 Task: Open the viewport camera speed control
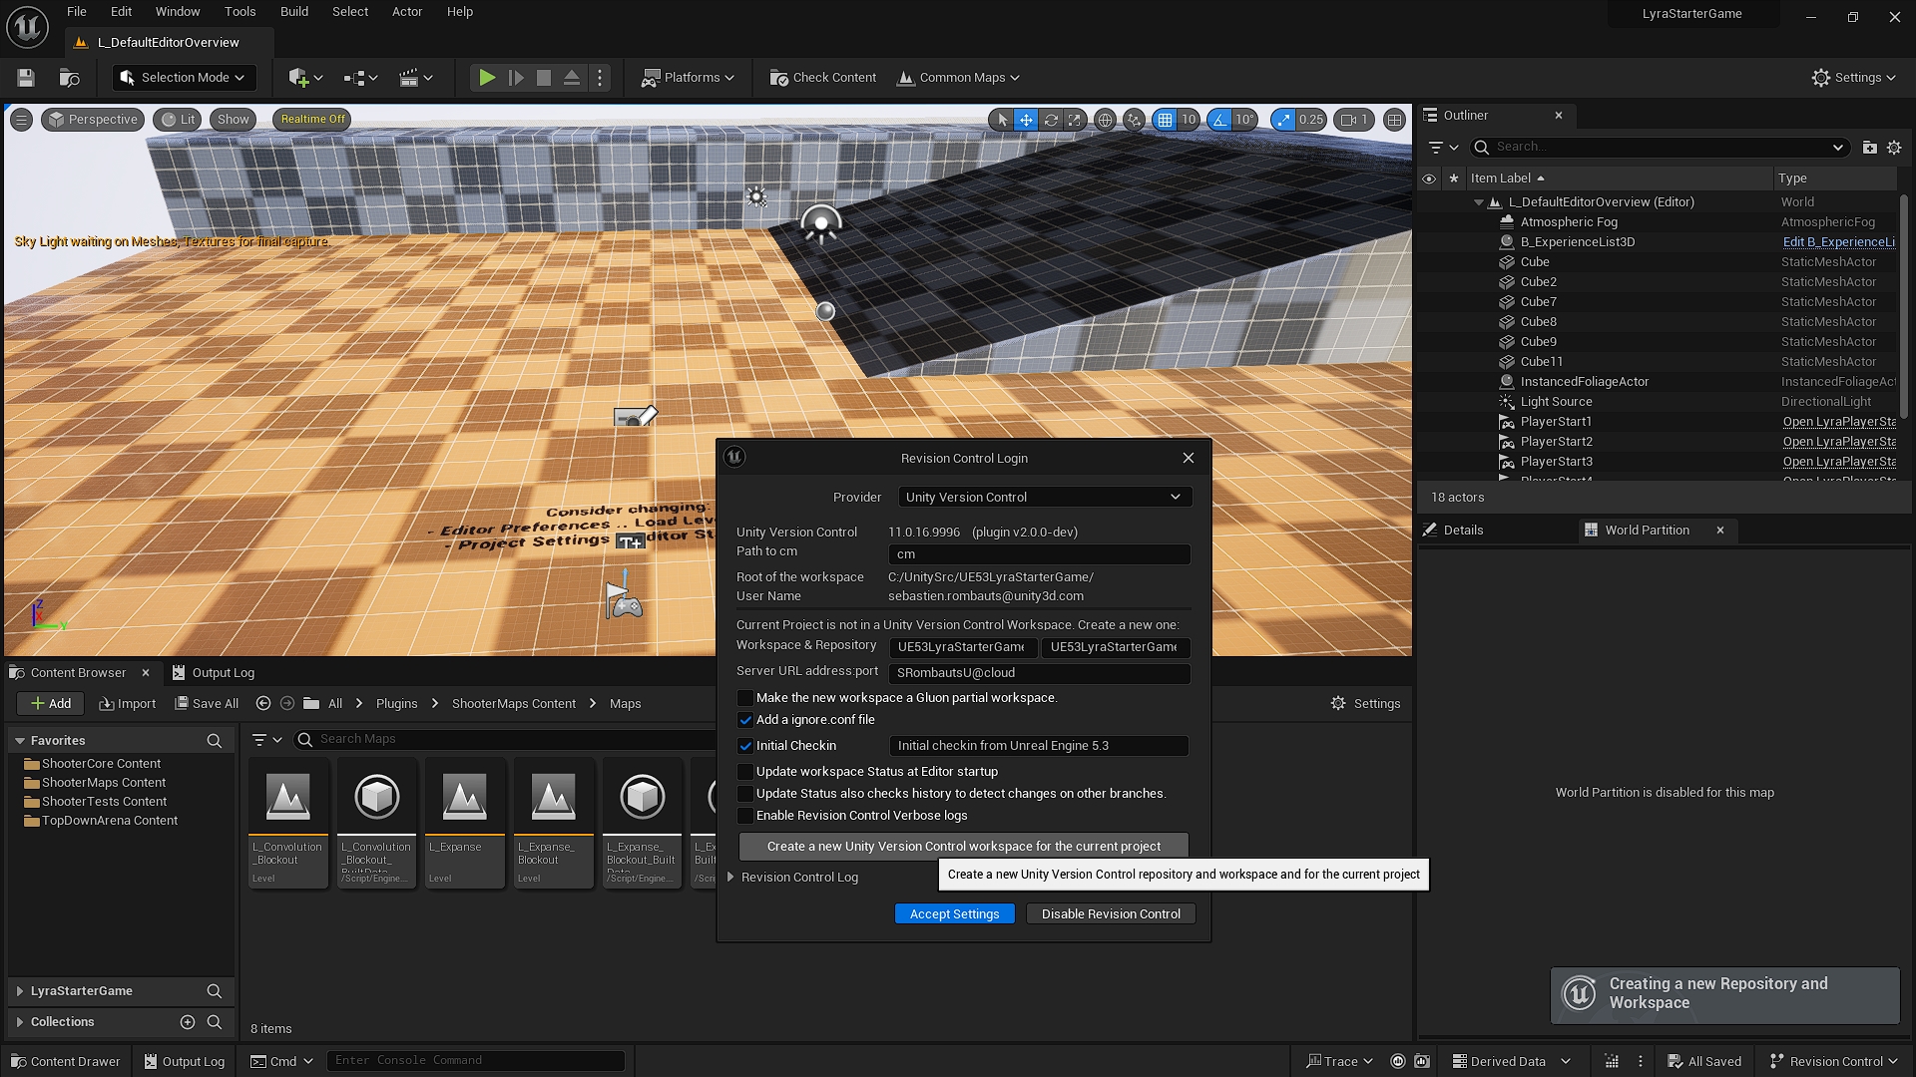(1353, 119)
